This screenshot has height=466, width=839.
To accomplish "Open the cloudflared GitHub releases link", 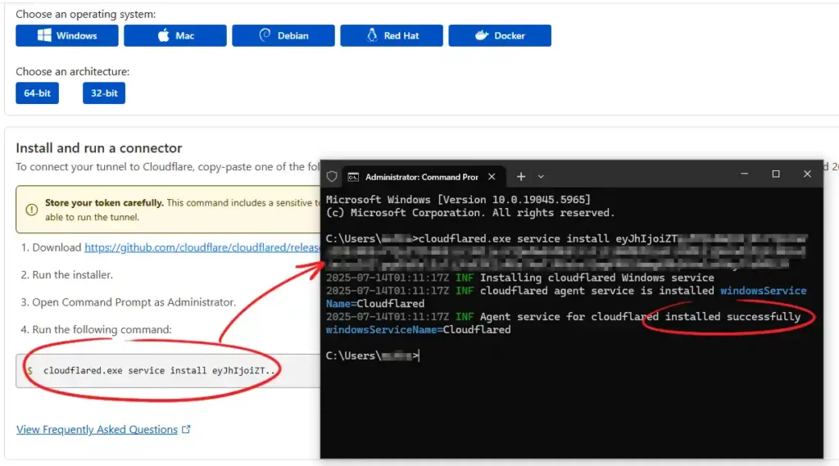I will click(202, 247).
